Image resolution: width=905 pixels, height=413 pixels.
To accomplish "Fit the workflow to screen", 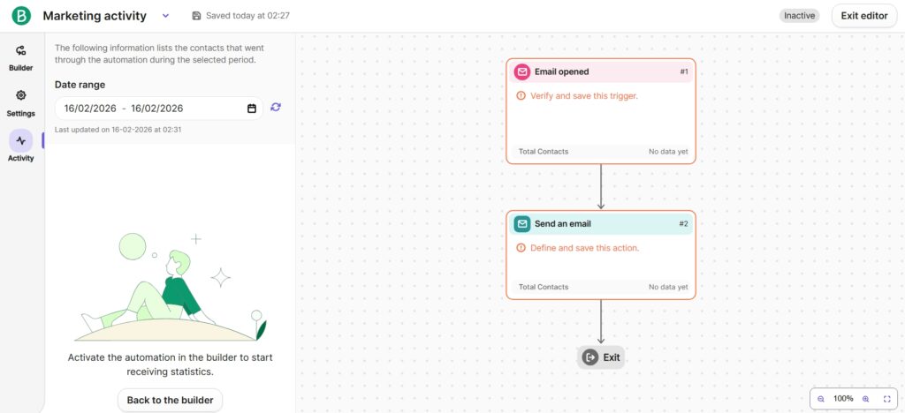I will (x=887, y=399).
